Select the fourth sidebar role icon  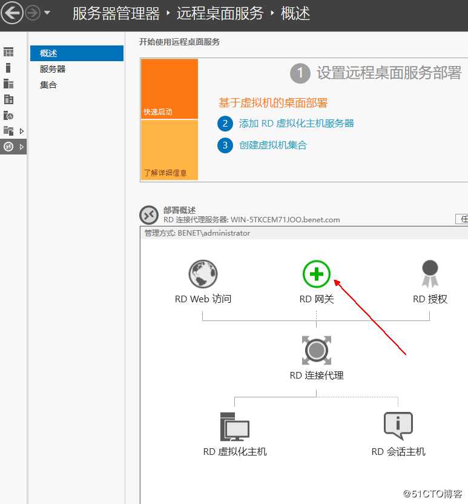pyautogui.click(x=8, y=99)
